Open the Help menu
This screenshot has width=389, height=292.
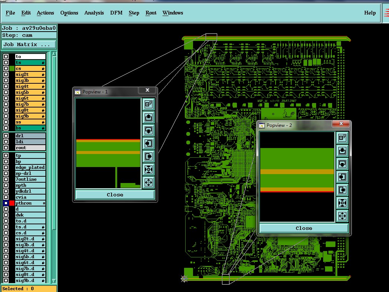coord(370,13)
